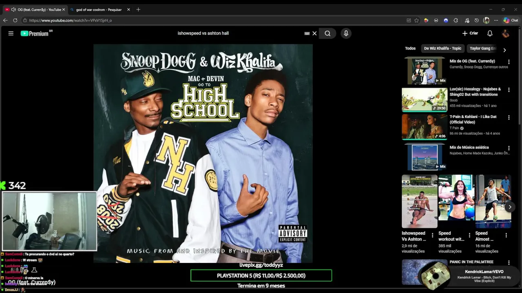
Task: Open more options for Ishowspeed Vs Ashton short
Action: pos(432,235)
